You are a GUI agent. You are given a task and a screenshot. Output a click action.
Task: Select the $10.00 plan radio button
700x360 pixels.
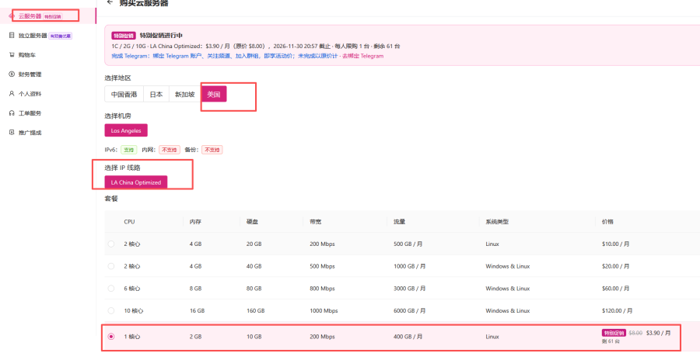(111, 244)
